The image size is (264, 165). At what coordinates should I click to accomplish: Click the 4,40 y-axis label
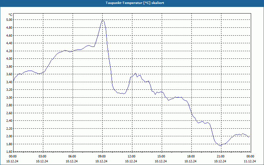[10, 43]
